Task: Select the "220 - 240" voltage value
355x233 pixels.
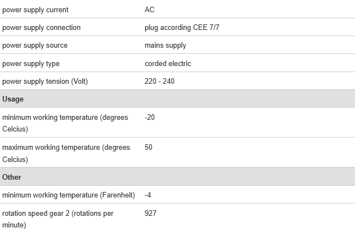Action: click(x=159, y=82)
